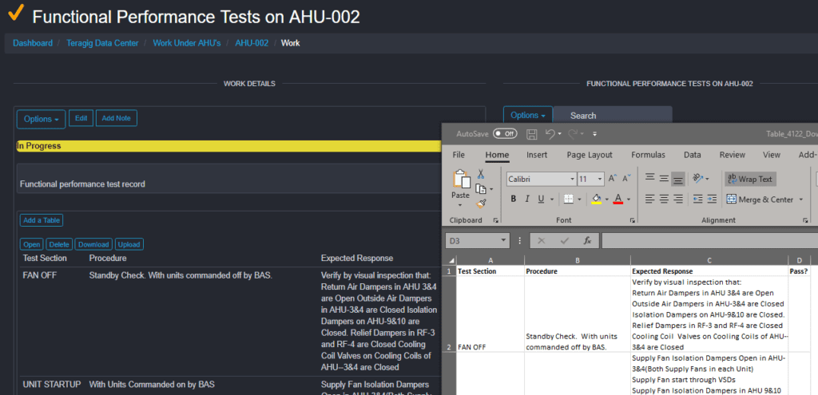This screenshot has width=818, height=395.
Task: Click the Search field beside Options
Action: (x=613, y=115)
